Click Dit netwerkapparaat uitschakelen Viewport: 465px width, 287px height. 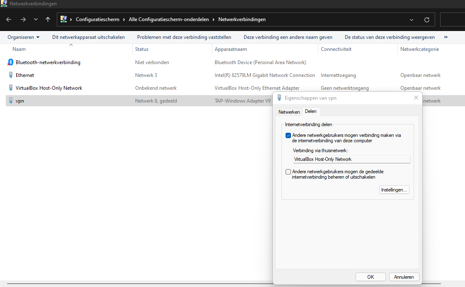pyautogui.click(x=88, y=37)
